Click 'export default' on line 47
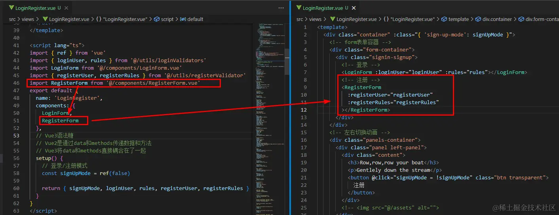This screenshot has height=215, width=559. pos(51,91)
